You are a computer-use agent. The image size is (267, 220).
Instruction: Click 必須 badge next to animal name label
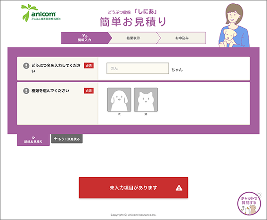[89, 66]
